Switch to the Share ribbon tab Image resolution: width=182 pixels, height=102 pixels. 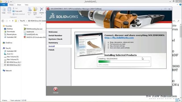tap(19, 5)
